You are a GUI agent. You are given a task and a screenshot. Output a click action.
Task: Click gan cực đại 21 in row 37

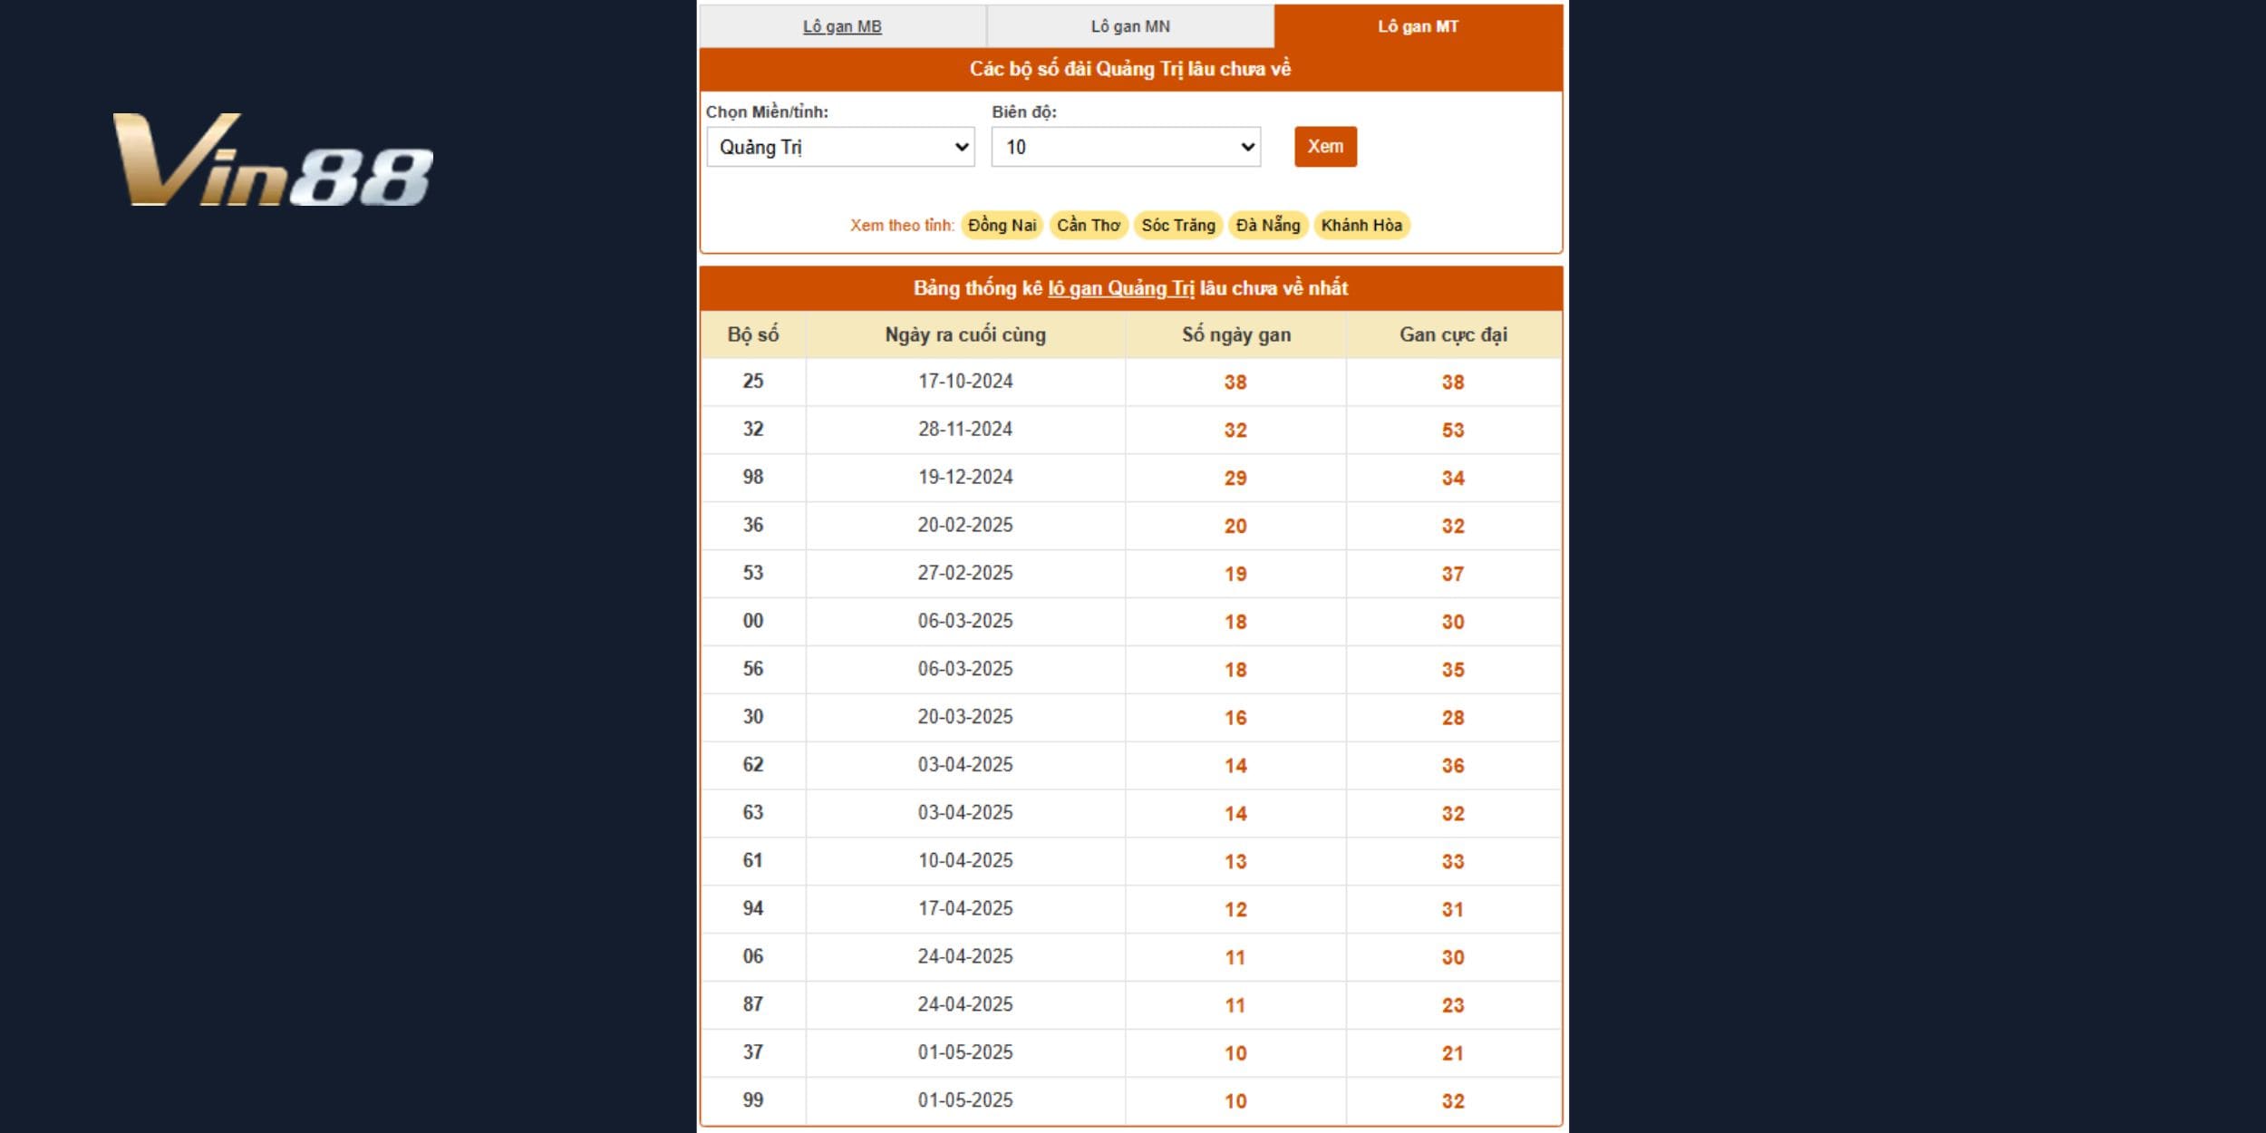pos(1453,1054)
